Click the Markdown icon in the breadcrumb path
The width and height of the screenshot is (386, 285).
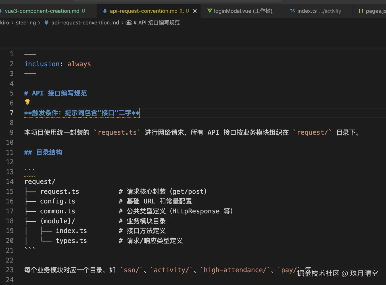click(46, 22)
